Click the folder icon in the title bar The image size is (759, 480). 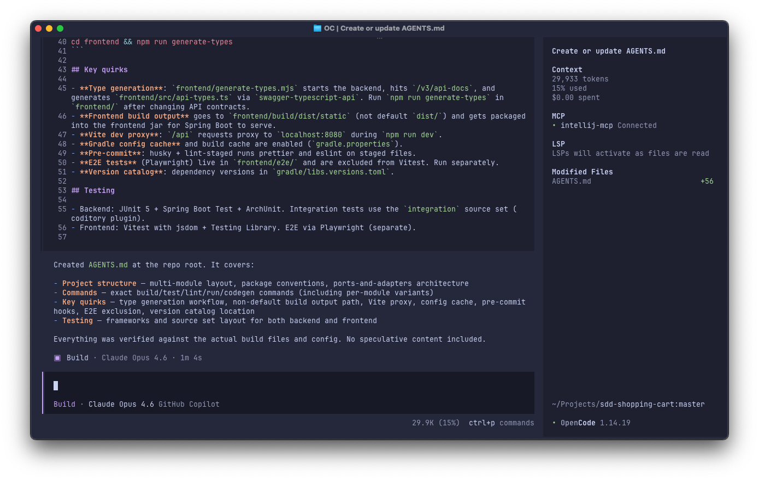pyautogui.click(x=317, y=28)
